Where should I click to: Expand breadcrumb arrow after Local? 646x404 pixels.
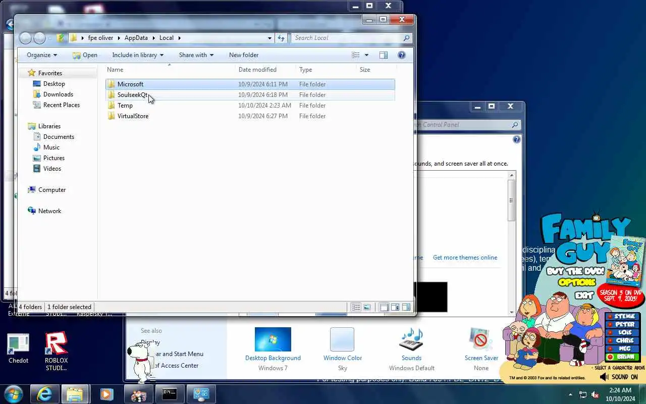pos(179,38)
